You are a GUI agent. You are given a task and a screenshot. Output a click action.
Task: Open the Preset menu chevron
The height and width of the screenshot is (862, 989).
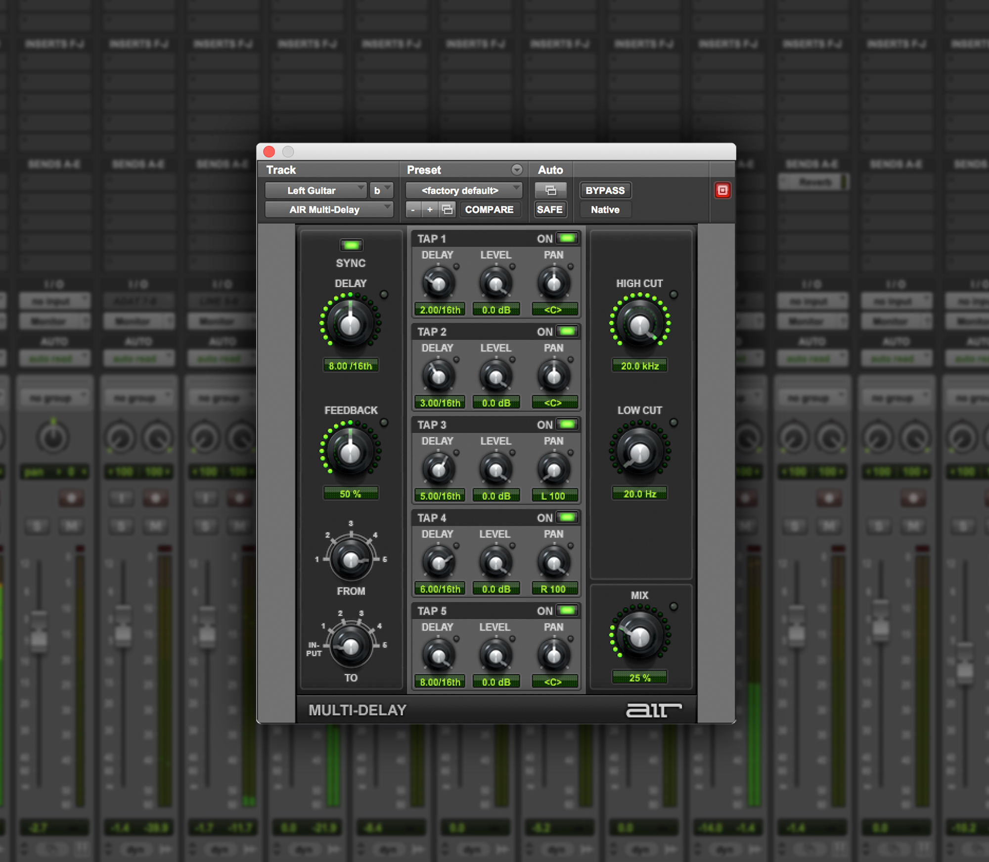tap(517, 170)
